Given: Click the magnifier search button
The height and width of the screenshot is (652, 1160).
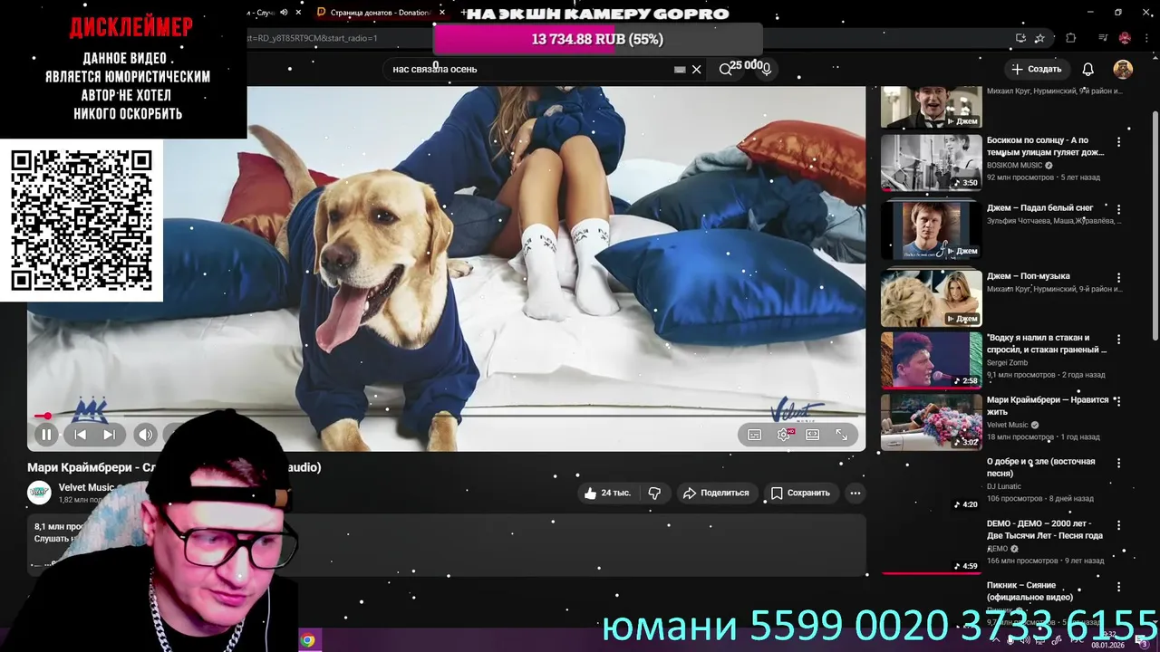Looking at the screenshot, I should coord(725,69).
